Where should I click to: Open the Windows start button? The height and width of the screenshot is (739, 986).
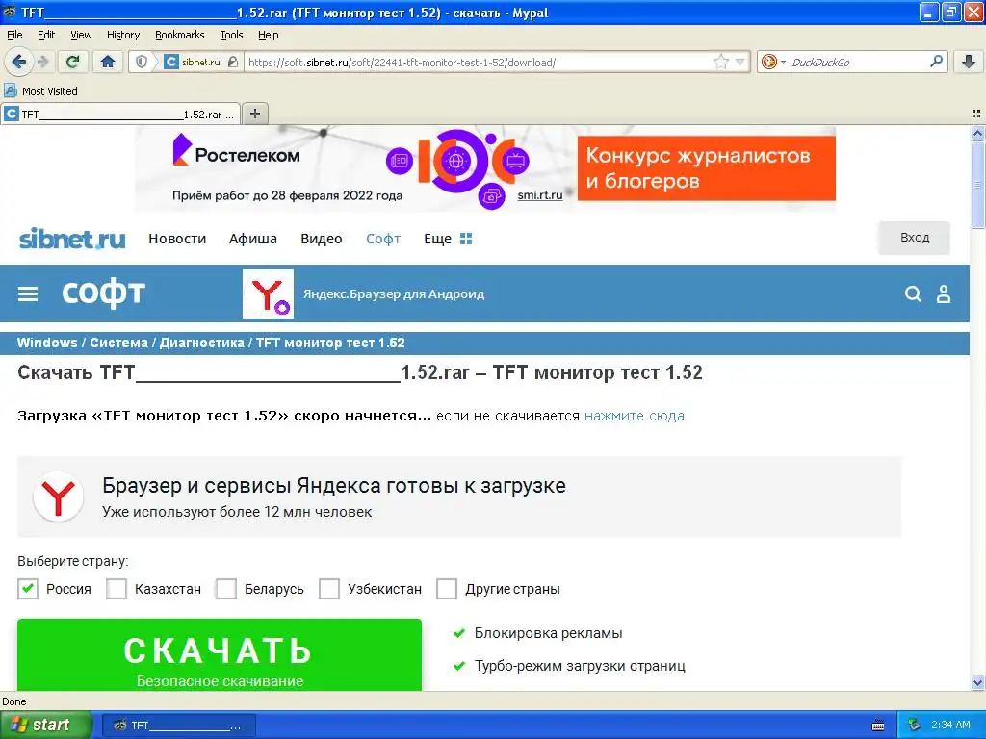[45, 725]
